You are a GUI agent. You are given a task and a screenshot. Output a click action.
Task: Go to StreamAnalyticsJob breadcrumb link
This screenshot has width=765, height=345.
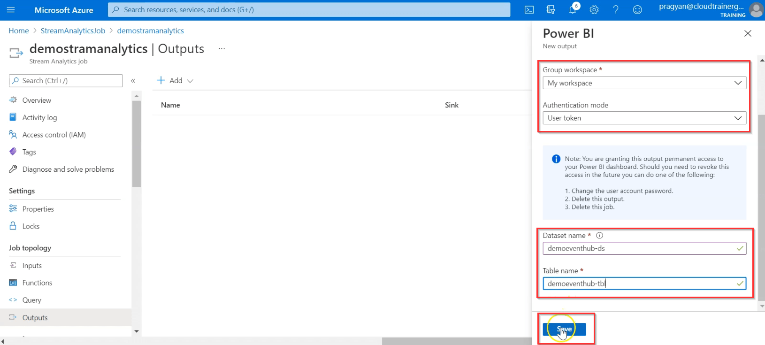[73, 31]
